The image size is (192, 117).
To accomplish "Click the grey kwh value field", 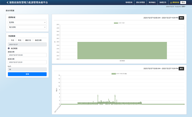I will 27,69.
